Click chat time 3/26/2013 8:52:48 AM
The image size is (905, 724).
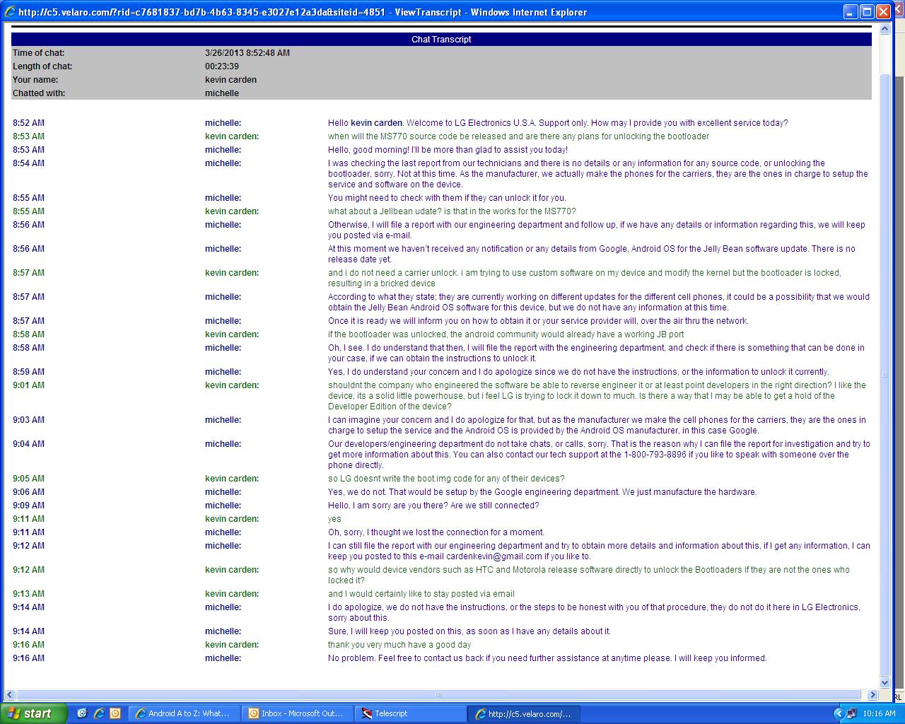click(x=247, y=53)
